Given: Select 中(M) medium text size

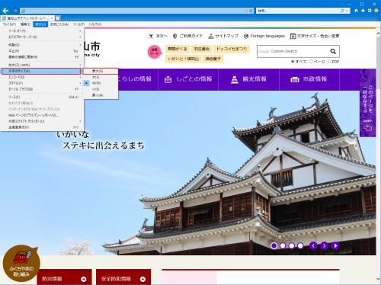Looking at the screenshot, I should click(x=101, y=83).
